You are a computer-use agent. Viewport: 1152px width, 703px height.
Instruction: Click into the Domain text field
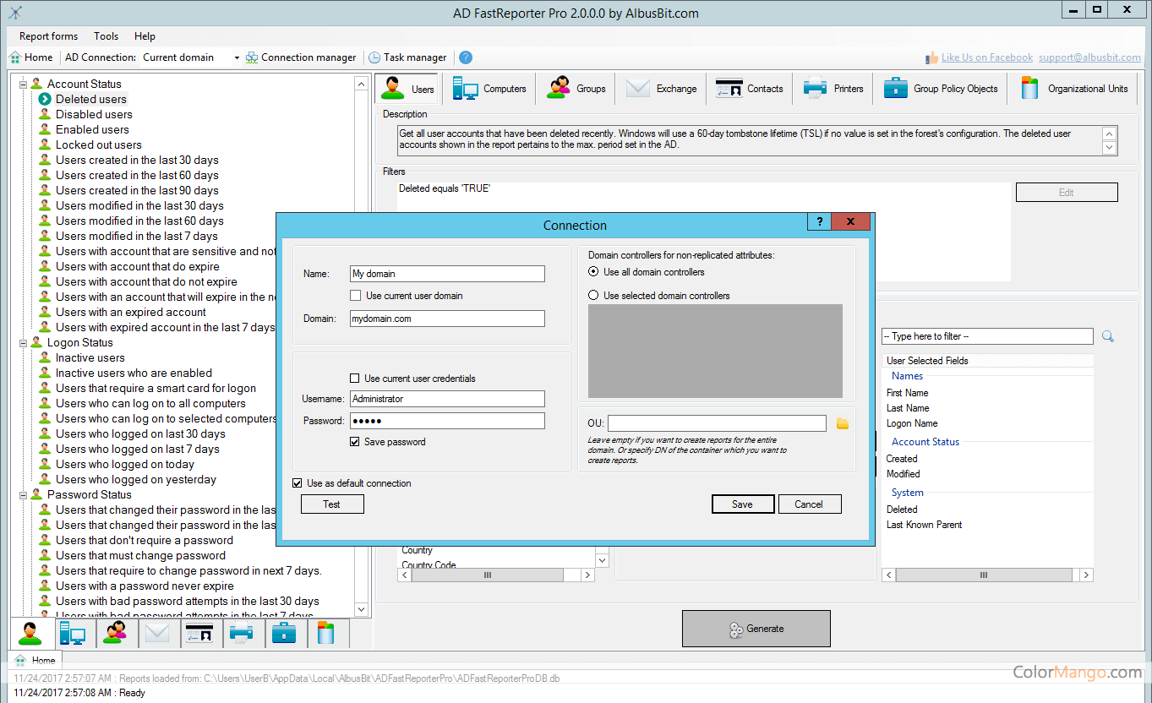[447, 319]
